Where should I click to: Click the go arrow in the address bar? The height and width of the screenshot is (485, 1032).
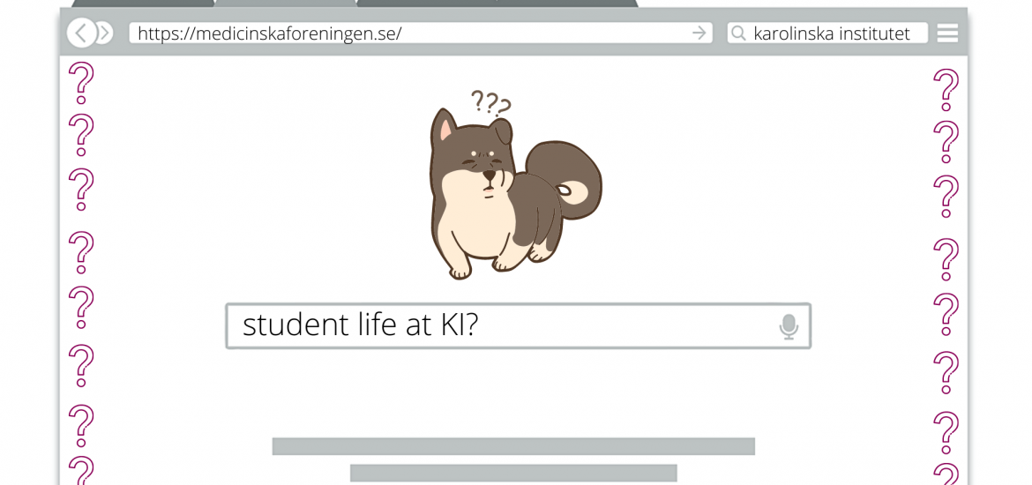coord(699,33)
